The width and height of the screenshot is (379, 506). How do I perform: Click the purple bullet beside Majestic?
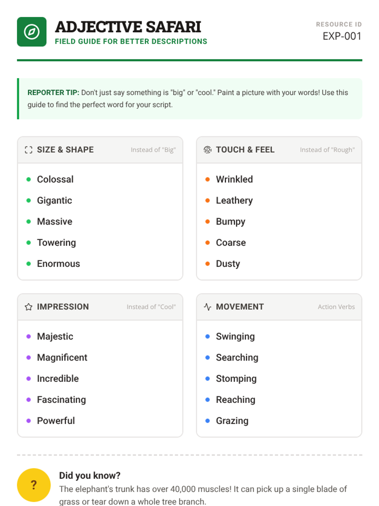[x=29, y=336]
